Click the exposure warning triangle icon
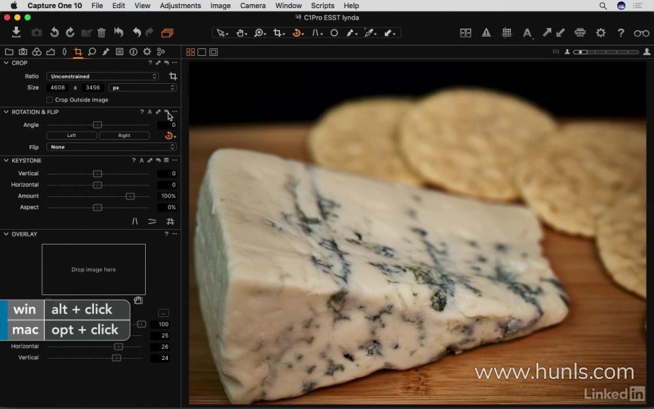Image resolution: width=654 pixels, height=409 pixels. 486,33
